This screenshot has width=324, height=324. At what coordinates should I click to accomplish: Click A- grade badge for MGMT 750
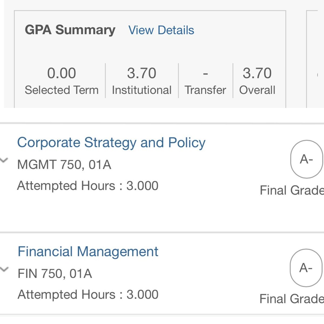click(x=307, y=159)
